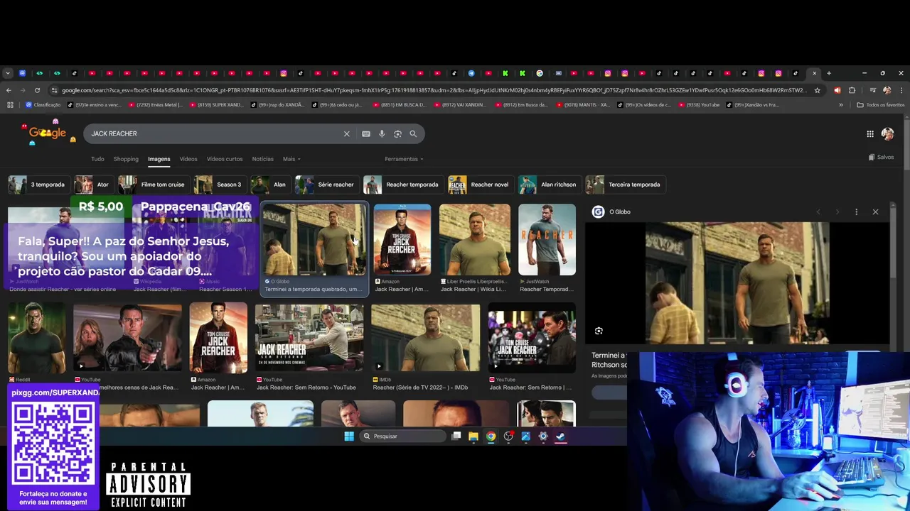The width and height of the screenshot is (910, 511).
Task: Search inside the image with the Lens overlay
Action: tap(599, 331)
